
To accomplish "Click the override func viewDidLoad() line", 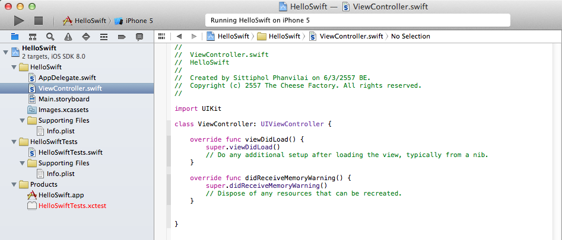I will (247, 139).
